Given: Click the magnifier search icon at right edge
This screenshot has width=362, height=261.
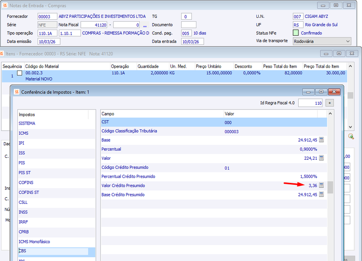Looking at the screenshot, I should click(x=351, y=137).
